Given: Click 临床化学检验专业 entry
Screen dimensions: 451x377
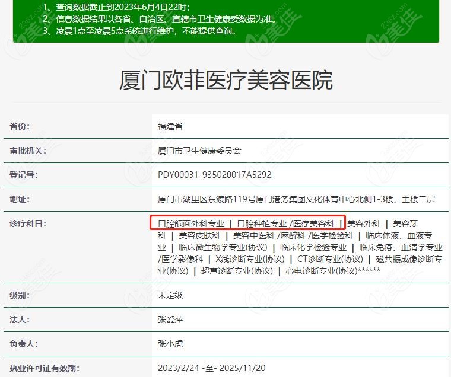Looking at the screenshot, I should tap(313, 247).
